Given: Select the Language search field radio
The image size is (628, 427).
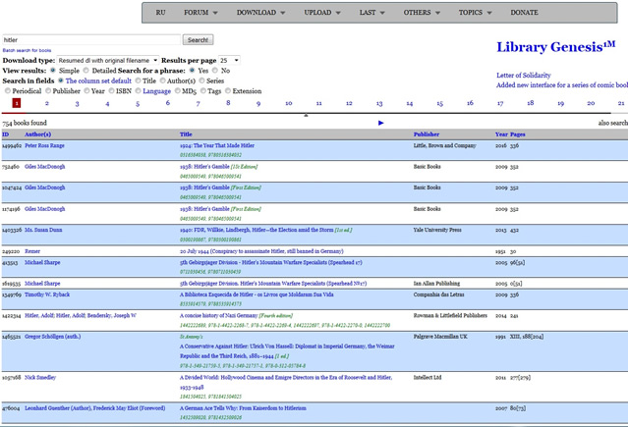Looking at the screenshot, I should point(139,91).
